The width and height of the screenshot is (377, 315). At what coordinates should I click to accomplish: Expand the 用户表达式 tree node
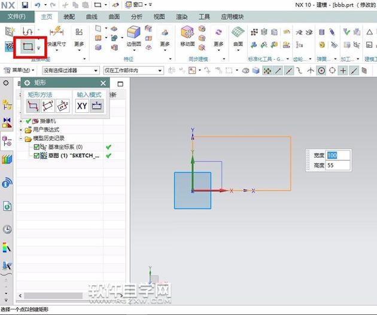coord(22,130)
